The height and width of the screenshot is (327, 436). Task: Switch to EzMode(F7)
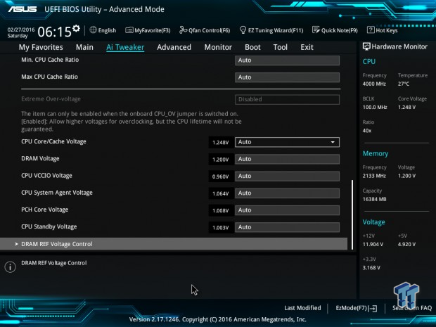[x=357, y=308]
